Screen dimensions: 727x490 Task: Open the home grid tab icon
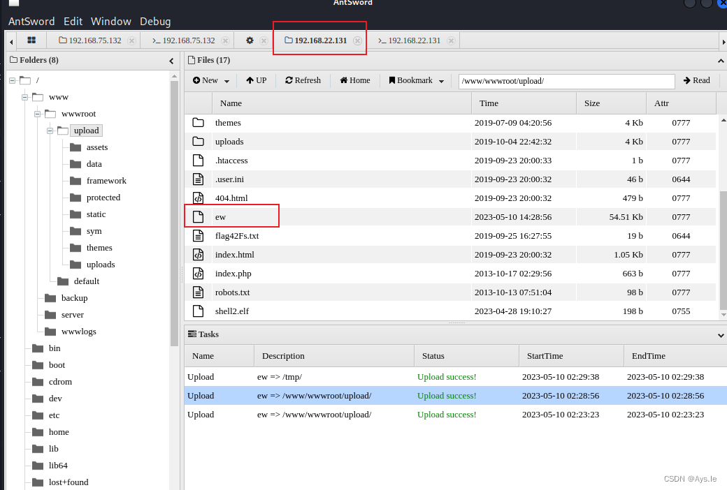(x=31, y=40)
